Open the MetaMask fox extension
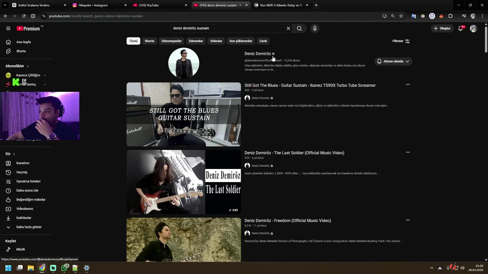 (441, 16)
